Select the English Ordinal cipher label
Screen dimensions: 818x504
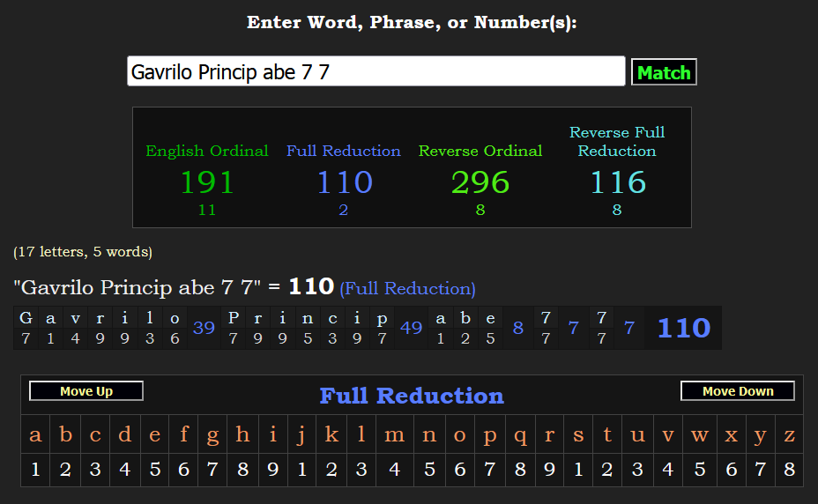coord(206,151)
